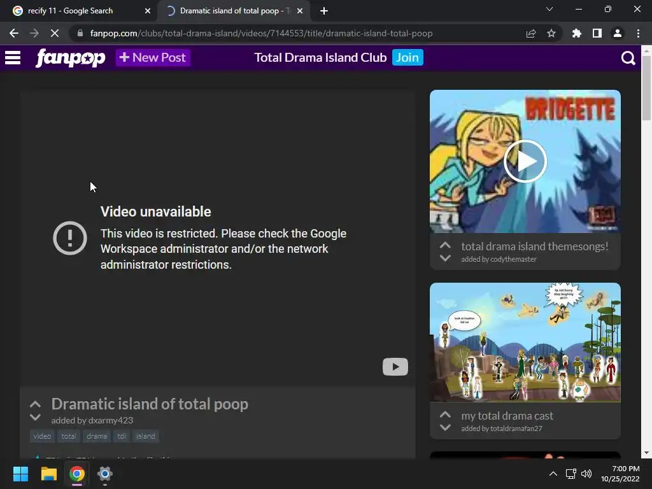
Task: View site info via the padlock icon
Action: [x=80, y=33]
